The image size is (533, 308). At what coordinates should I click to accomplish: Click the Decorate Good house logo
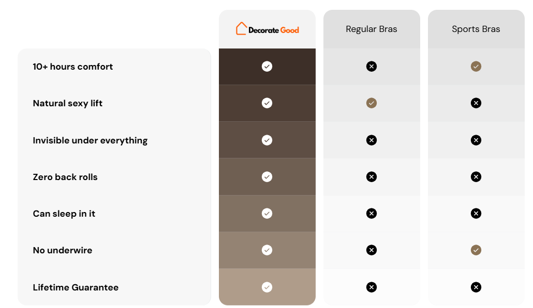[x=267, y=29]
